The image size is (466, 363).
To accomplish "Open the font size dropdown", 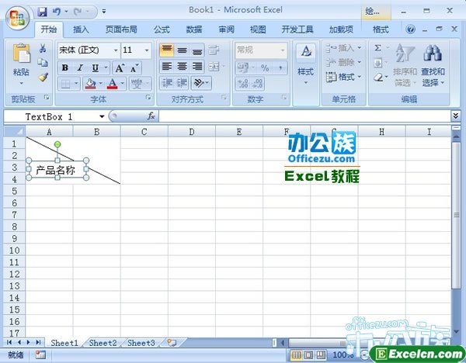I will [147, 50].
